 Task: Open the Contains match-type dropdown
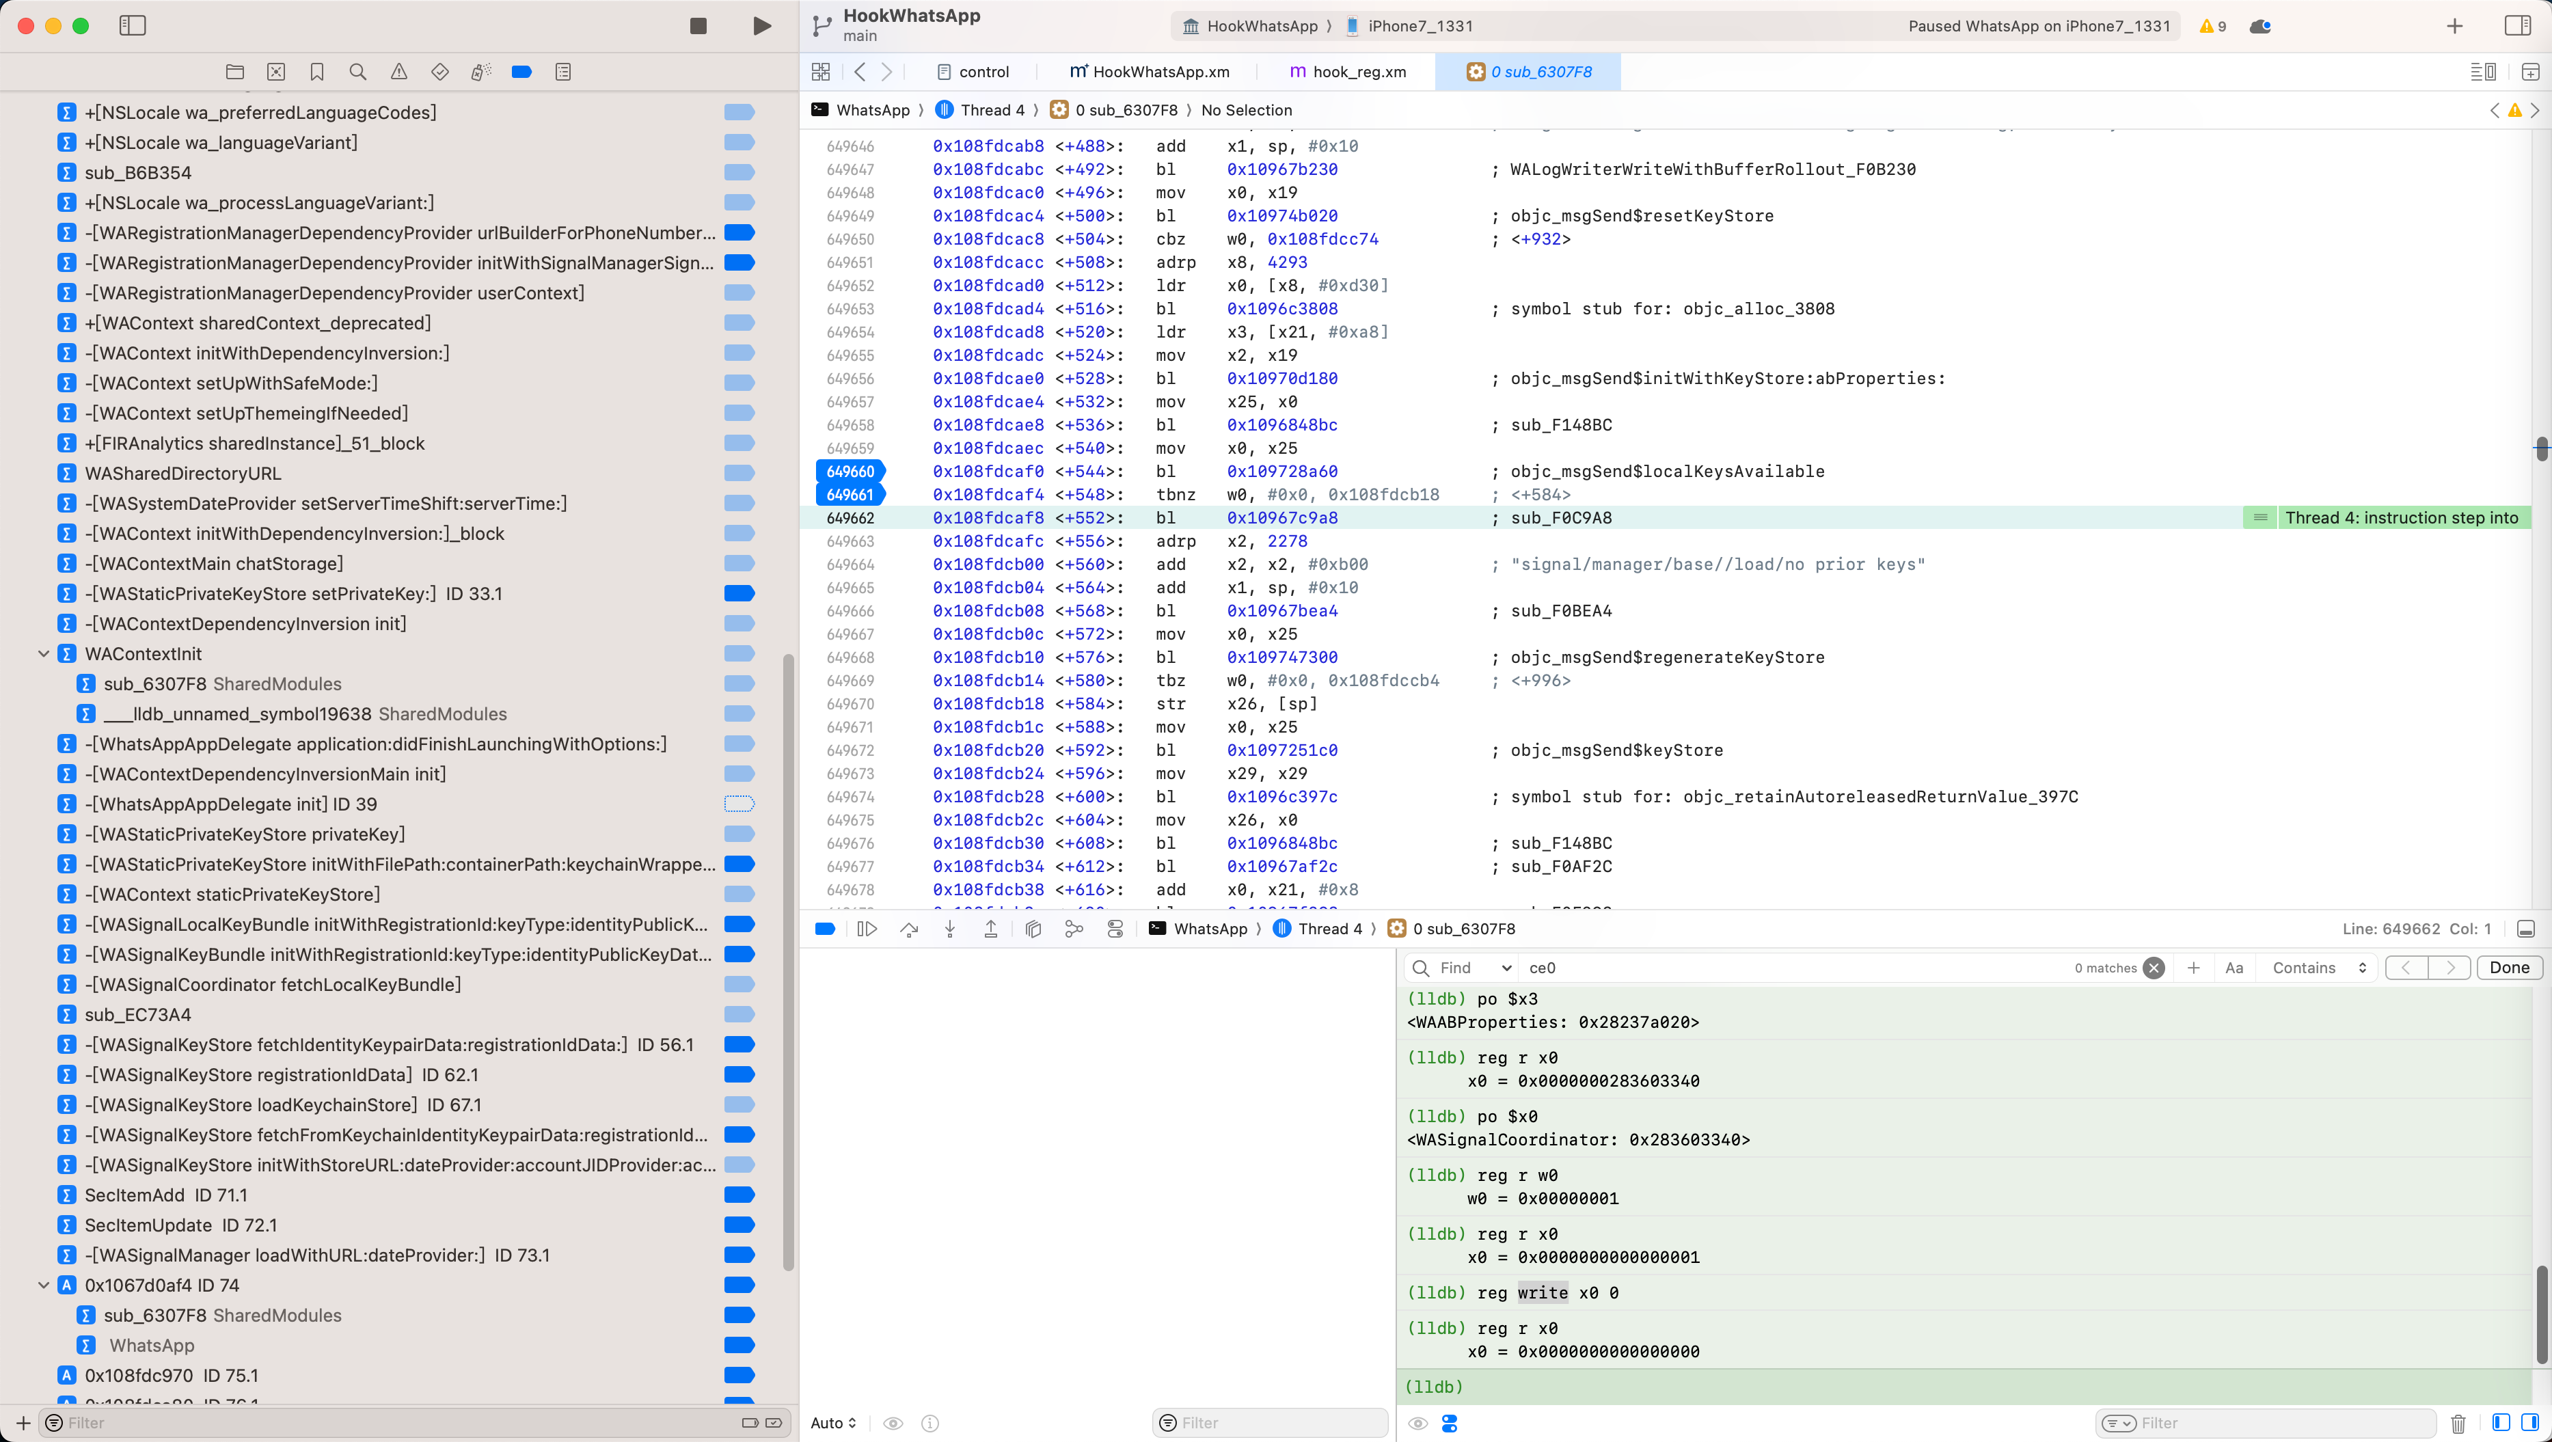pos(2318,968)
